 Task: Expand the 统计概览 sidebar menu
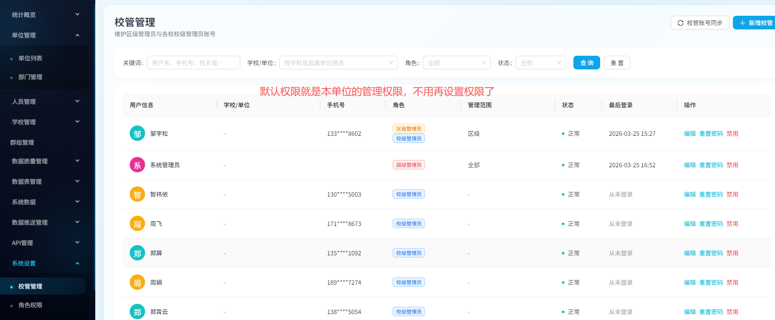pos(45,15)
